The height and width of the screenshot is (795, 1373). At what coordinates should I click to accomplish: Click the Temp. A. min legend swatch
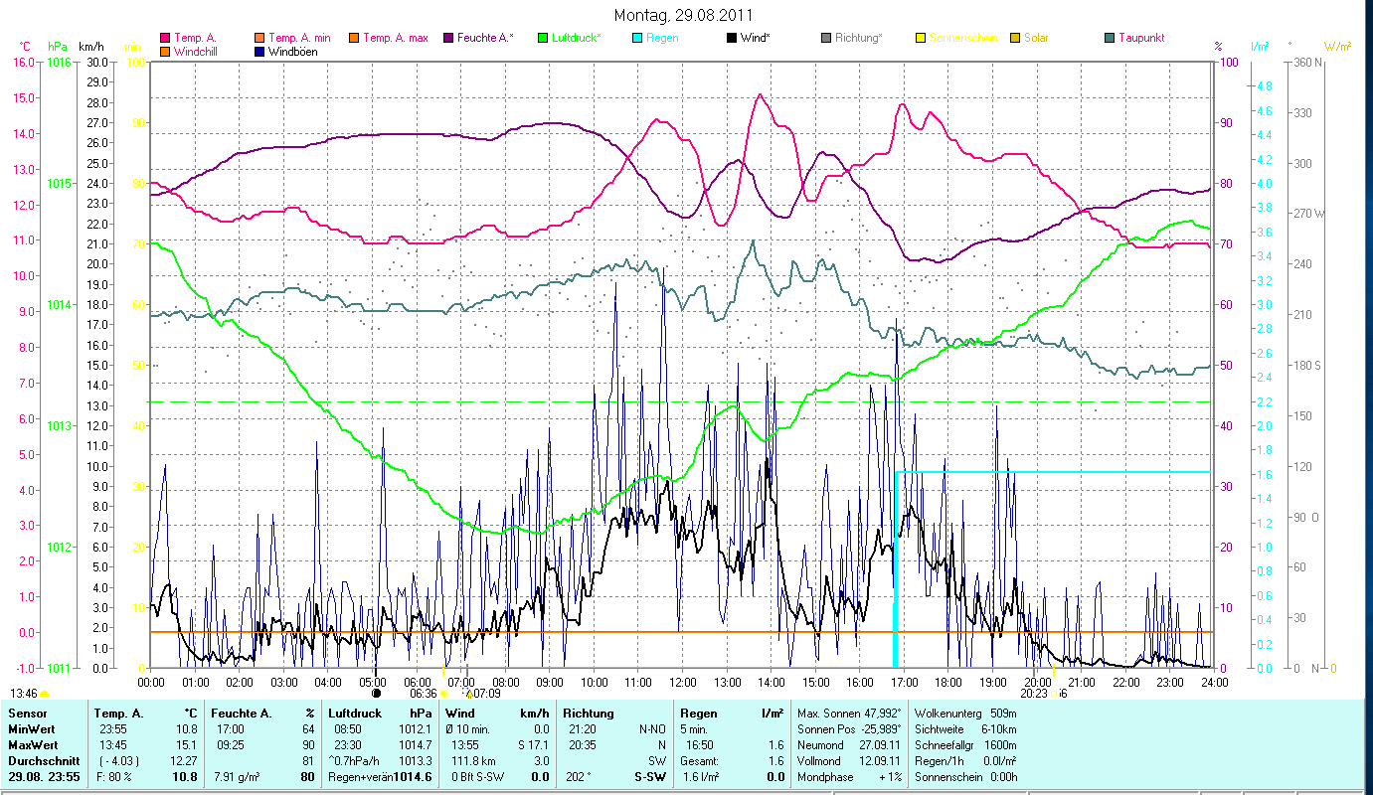[x=260, y=38]
